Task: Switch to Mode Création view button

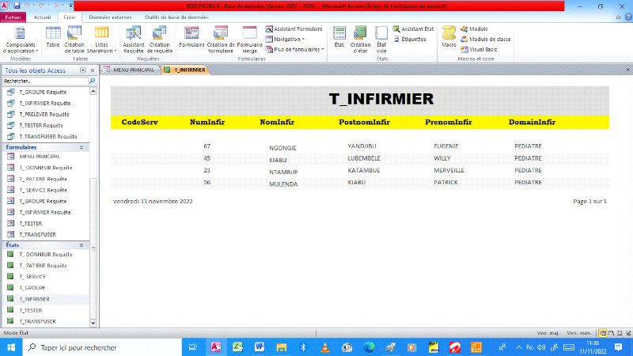Action: tap(628, 333)
